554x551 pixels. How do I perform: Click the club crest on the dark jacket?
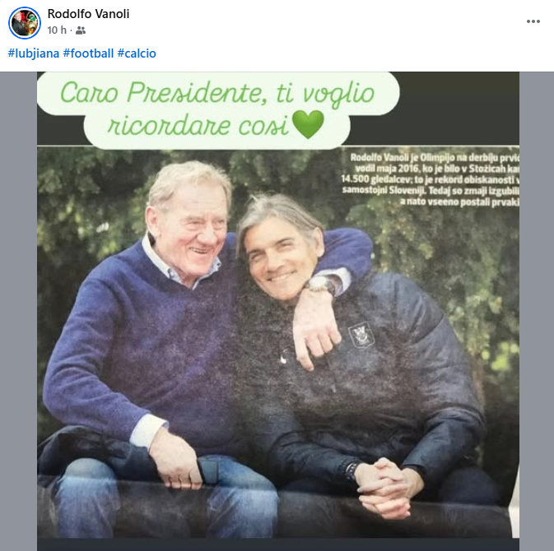pos(358,334)
